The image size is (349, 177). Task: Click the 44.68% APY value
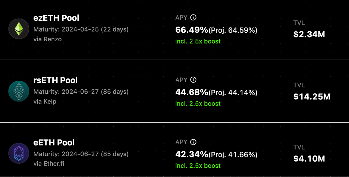tap(192, 92)
